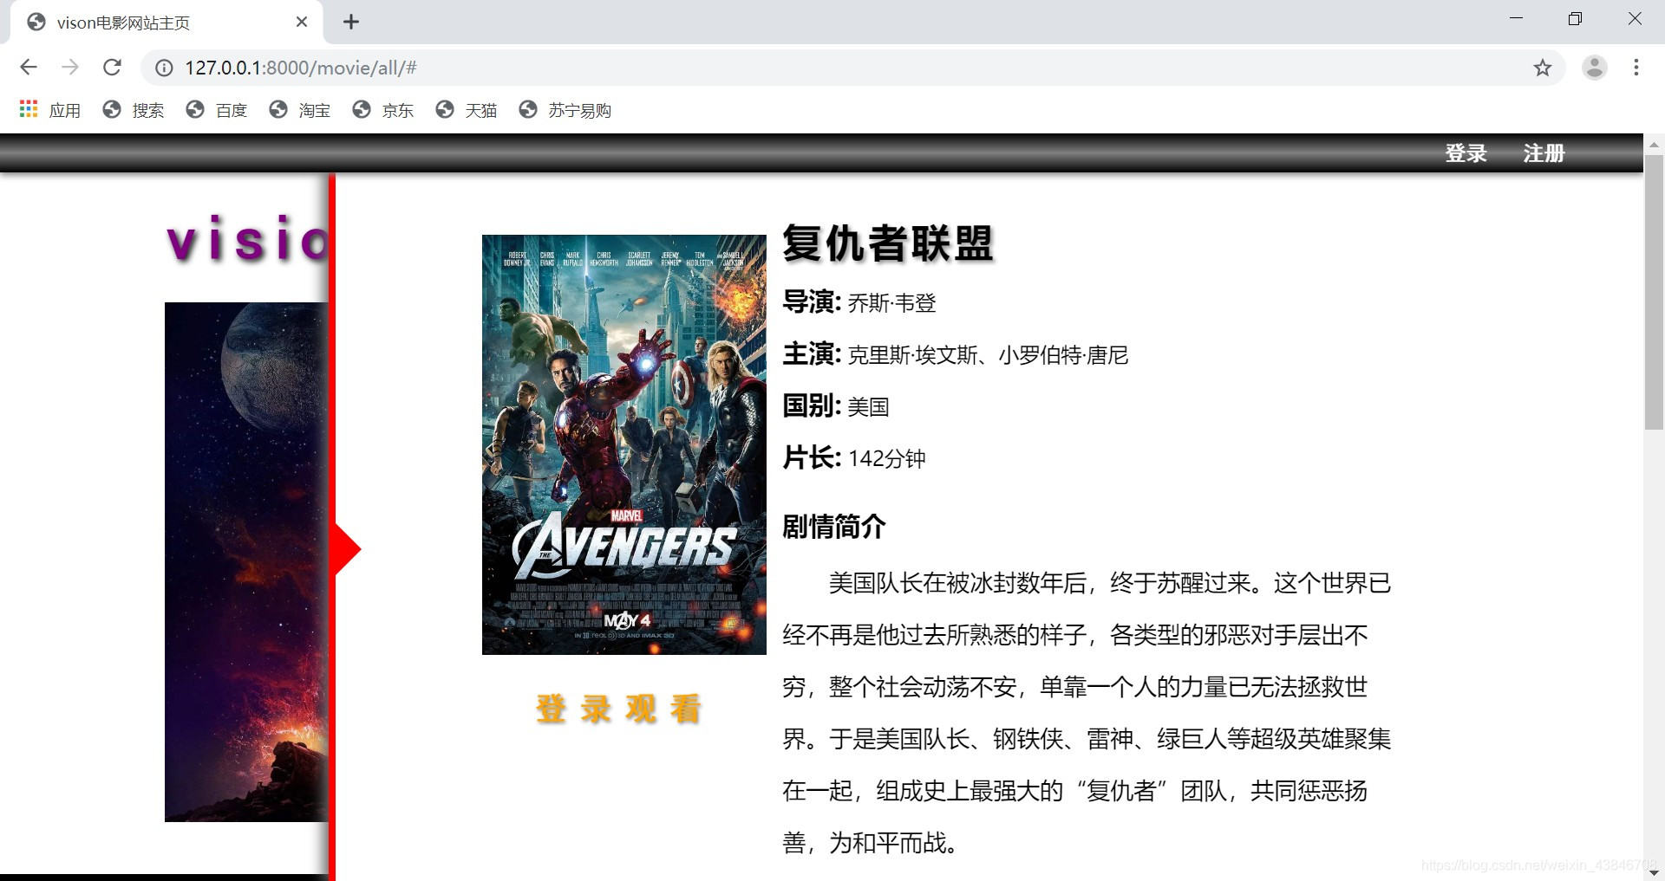
Task: Click the scrollbar down arrow
Action: [1654, 872]
